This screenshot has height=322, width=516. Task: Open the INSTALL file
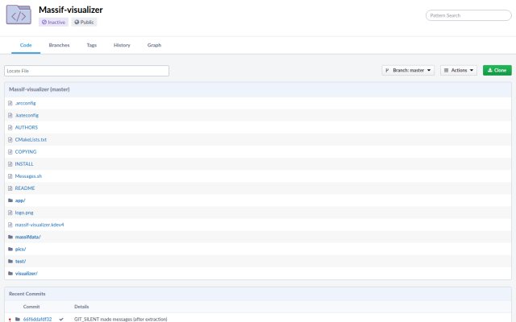point(24,164)
